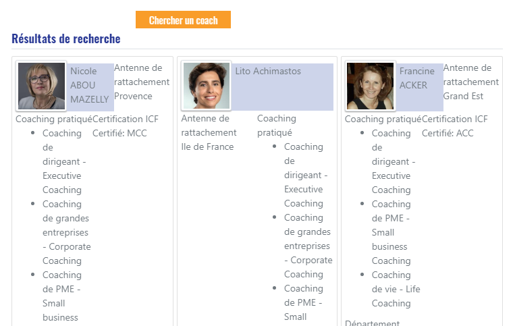
Task: Click the Résultats de recherche heading
Action: [66, 38]
